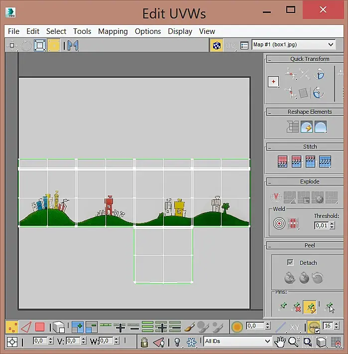The width and height of the screenshot is (348, 354).
Task: Click the Unpin Selected red X icon
Action: click(296, 307)
